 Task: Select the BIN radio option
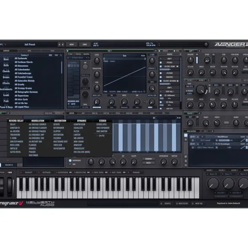[x=70, y=164]
